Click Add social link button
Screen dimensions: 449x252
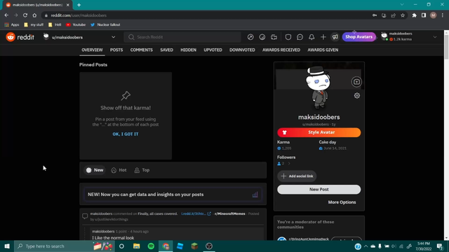tap(297, 176)
